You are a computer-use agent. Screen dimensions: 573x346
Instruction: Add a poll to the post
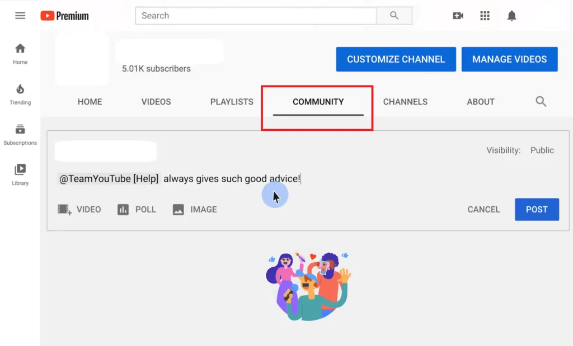137,210
